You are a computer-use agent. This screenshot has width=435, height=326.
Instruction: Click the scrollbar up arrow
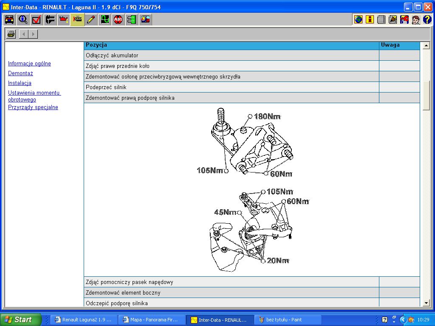426,45
